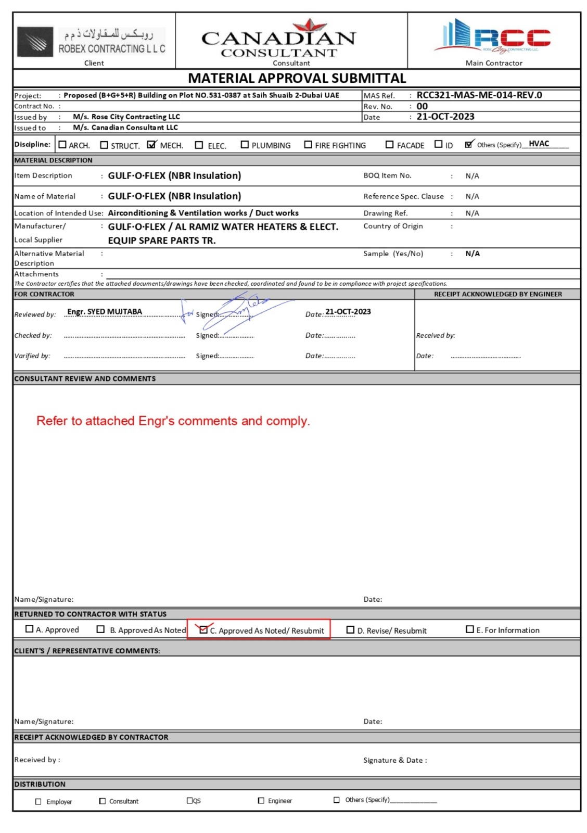Viewport: 587px width, 833px height.
Task: Click the Varified by name field
Action: click(x=124, y=357)
